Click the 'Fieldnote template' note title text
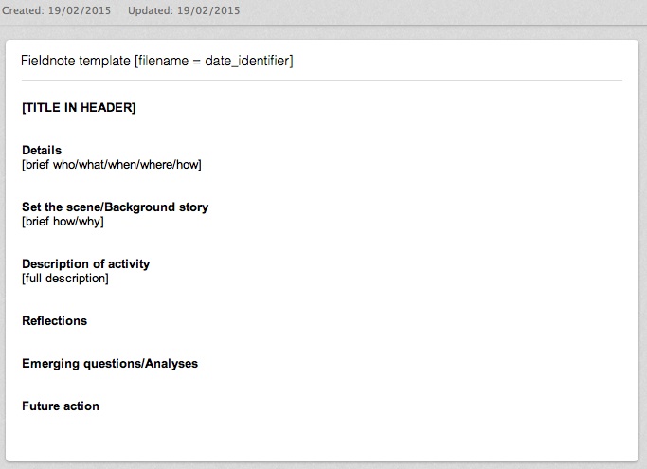Screen dimensions: 647x469 point(76,61)
